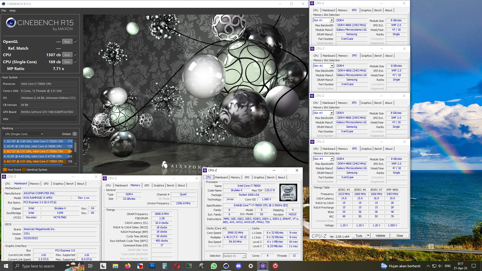Click the Close button in CPU-Z Slot #4 window

tap(400, 236)
